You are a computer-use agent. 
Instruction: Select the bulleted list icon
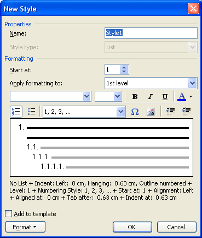[31, 111]
